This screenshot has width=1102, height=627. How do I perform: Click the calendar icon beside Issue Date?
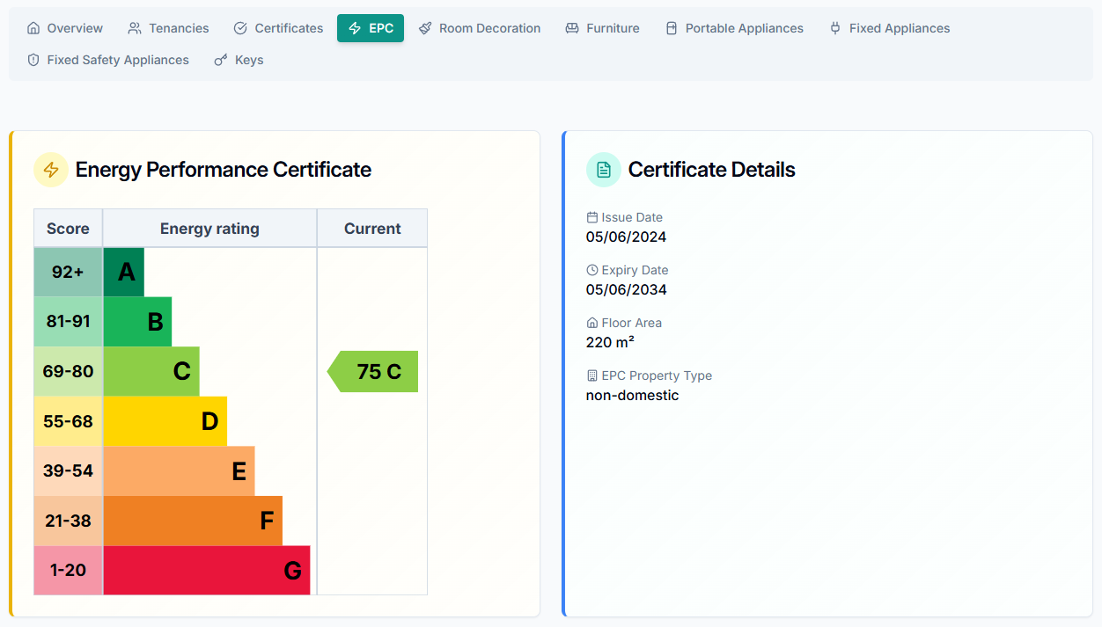pos(591,216)
